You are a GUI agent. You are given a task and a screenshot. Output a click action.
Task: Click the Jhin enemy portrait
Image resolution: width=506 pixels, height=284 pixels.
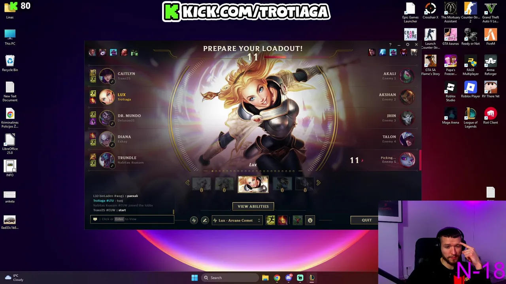[x=407, y=118]
